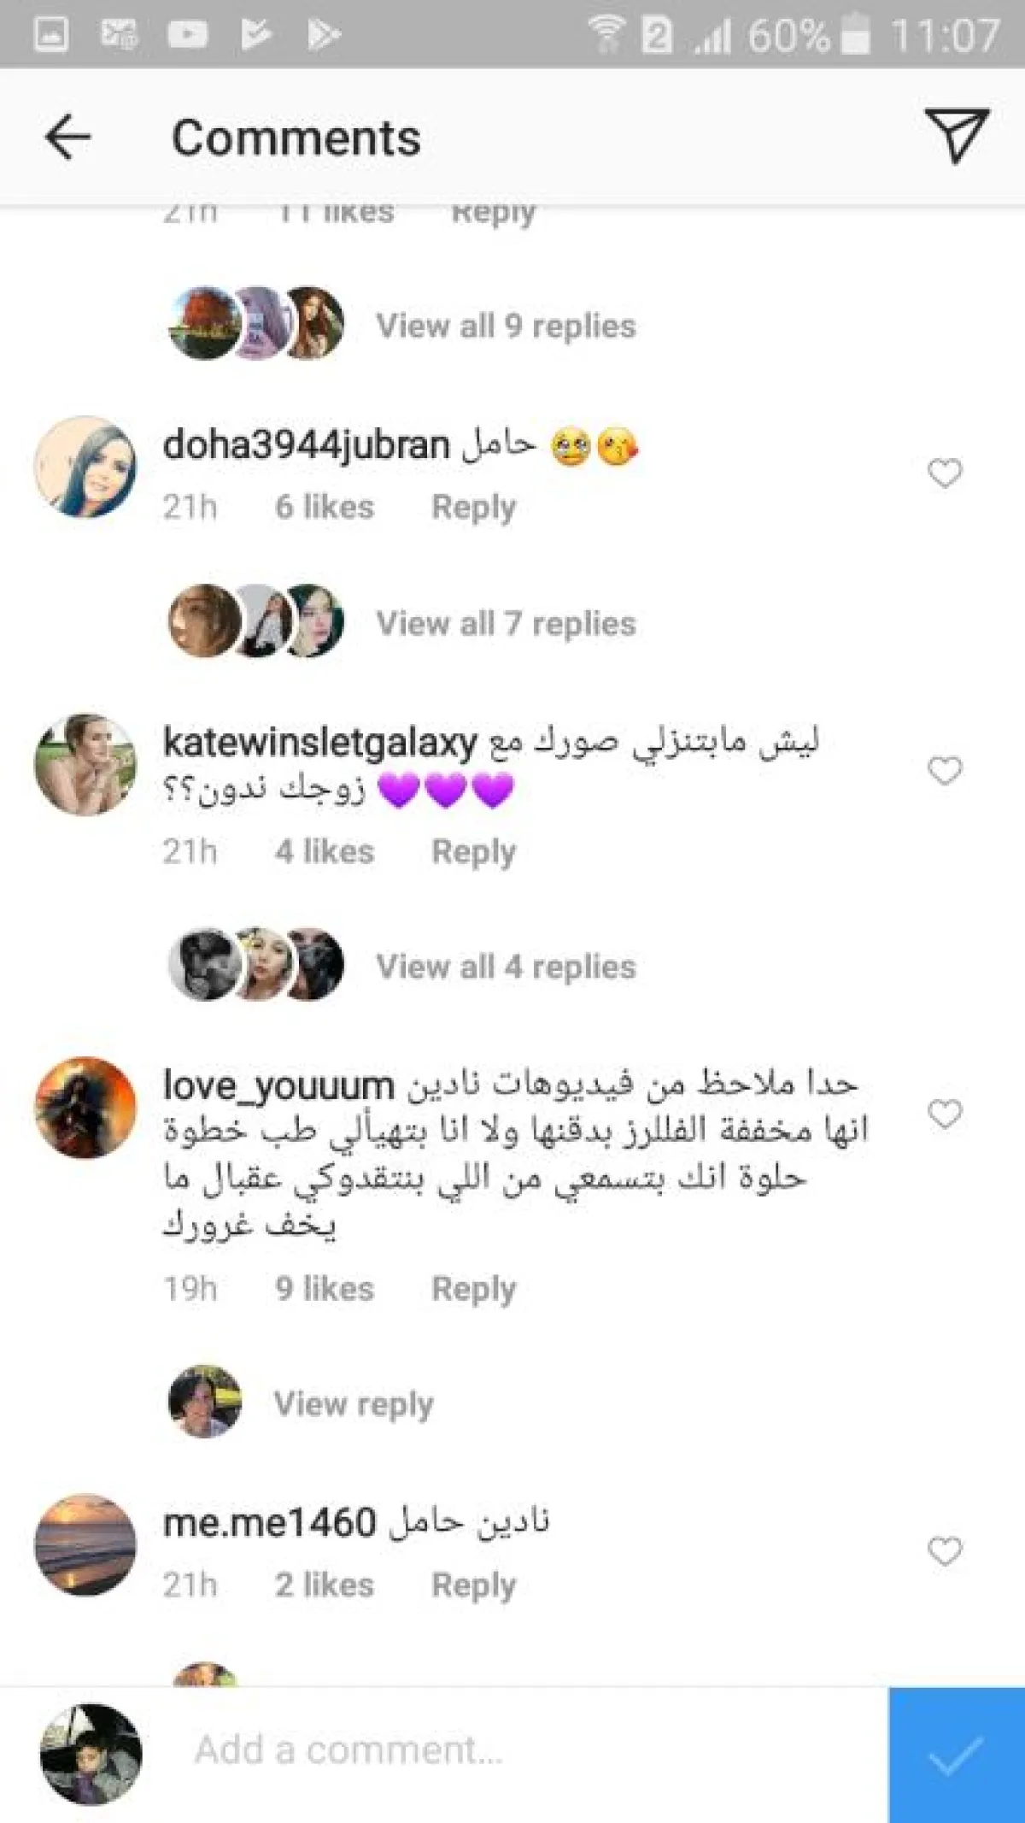This screenshot has height=1823, width=1025.
Task: Reply to doha3944jubran's comment
Action: click(474, 508)
